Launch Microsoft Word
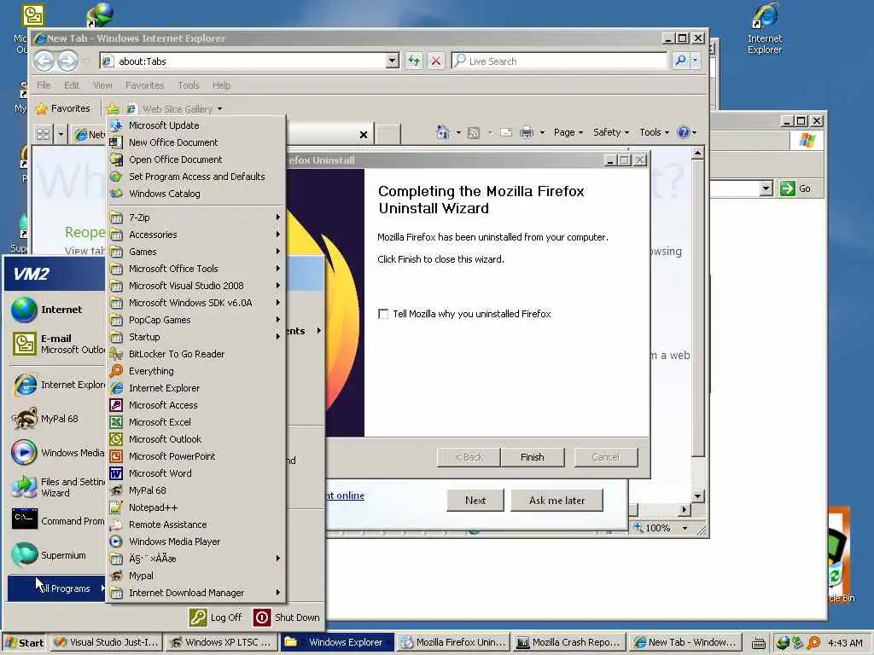Viewport: 874px width, 655px height. point(196,472)
